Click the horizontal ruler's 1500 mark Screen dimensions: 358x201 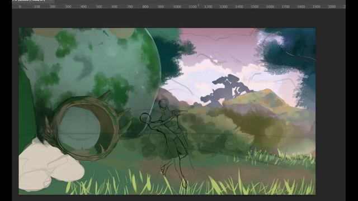pyautogui.click(x=255, y=7)
